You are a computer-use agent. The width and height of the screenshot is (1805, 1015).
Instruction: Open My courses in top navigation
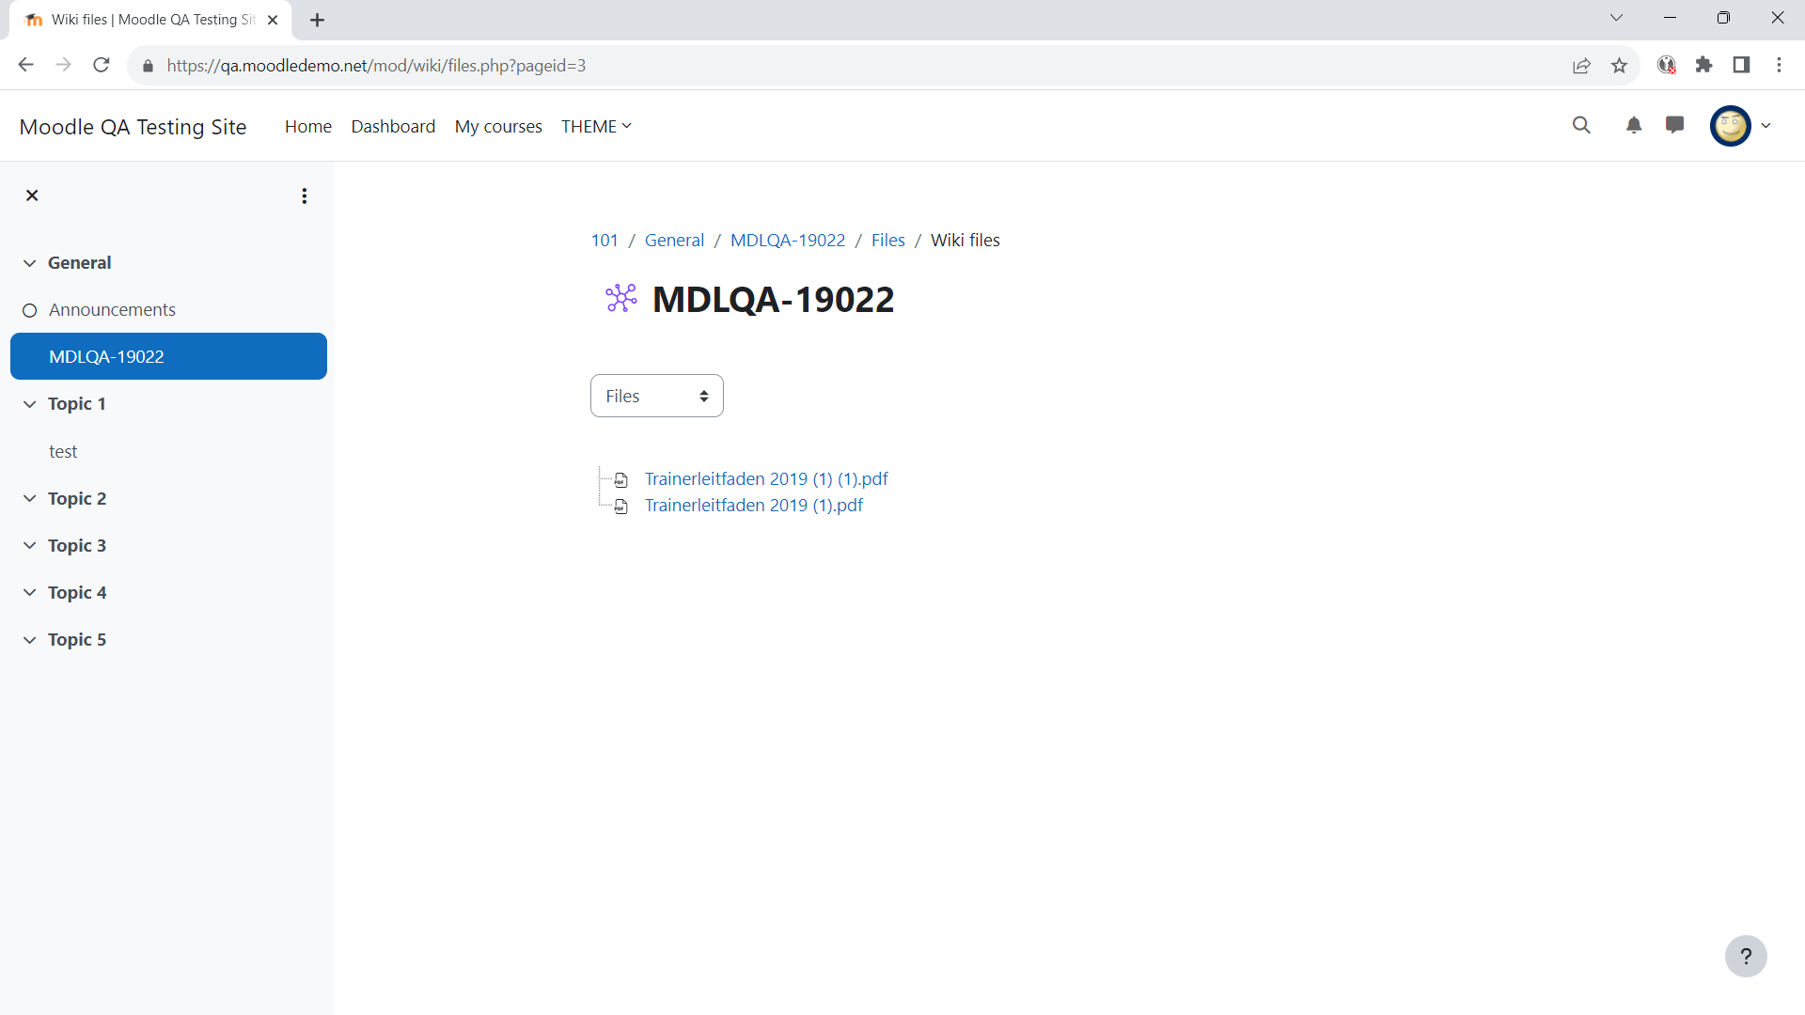tap(498, 126)
